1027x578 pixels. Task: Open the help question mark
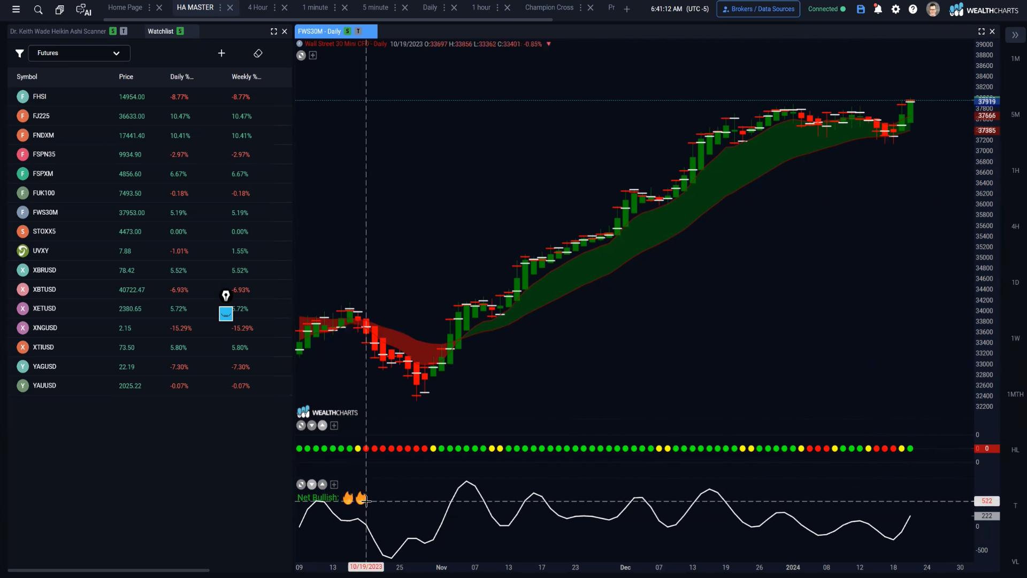[x=913, y=9]
